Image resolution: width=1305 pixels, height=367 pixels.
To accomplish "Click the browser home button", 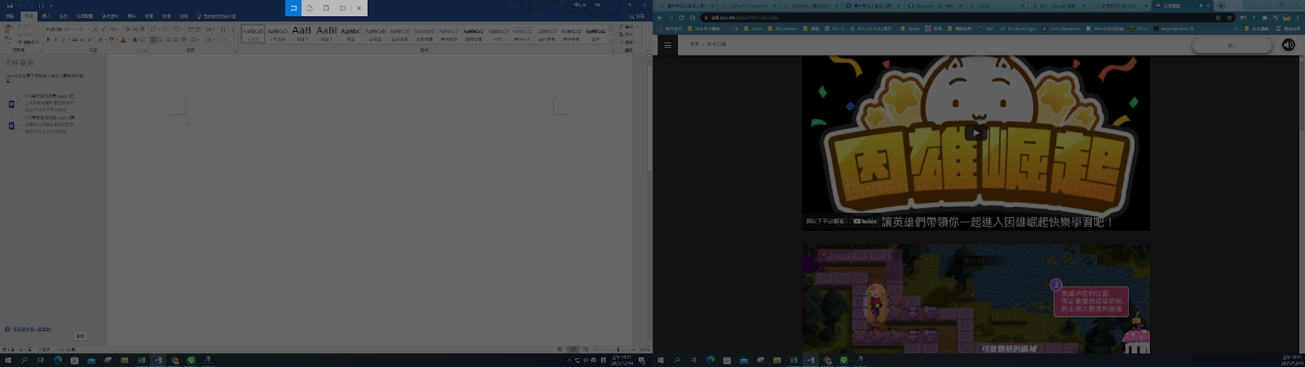I will point(692,17).
